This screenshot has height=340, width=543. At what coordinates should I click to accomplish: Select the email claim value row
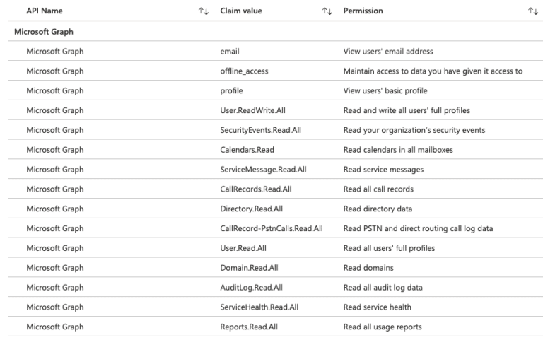coord(230,51)
